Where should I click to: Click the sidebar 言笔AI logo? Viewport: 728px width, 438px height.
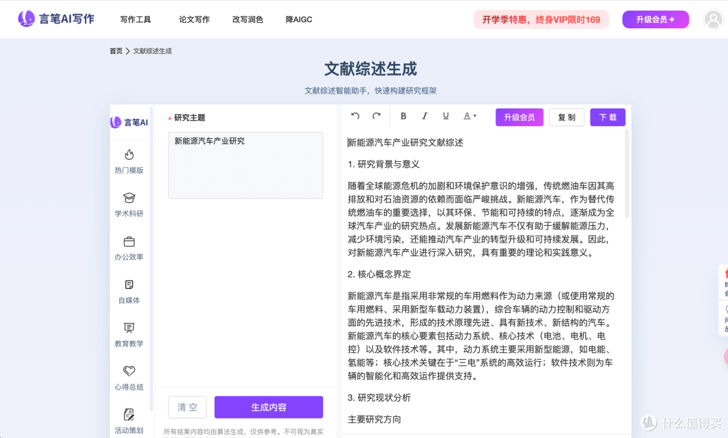pos(129,122)
